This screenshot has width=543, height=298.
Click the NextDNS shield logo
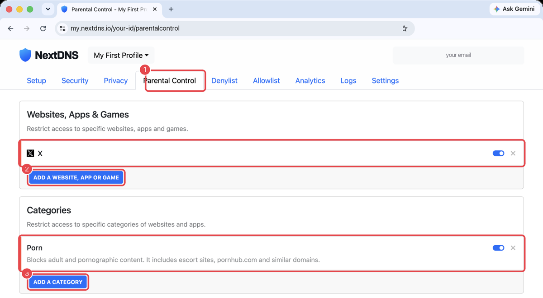(25, 55)
